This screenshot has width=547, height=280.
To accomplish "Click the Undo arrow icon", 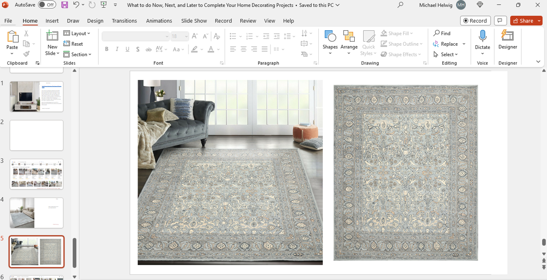I will 76,5.
